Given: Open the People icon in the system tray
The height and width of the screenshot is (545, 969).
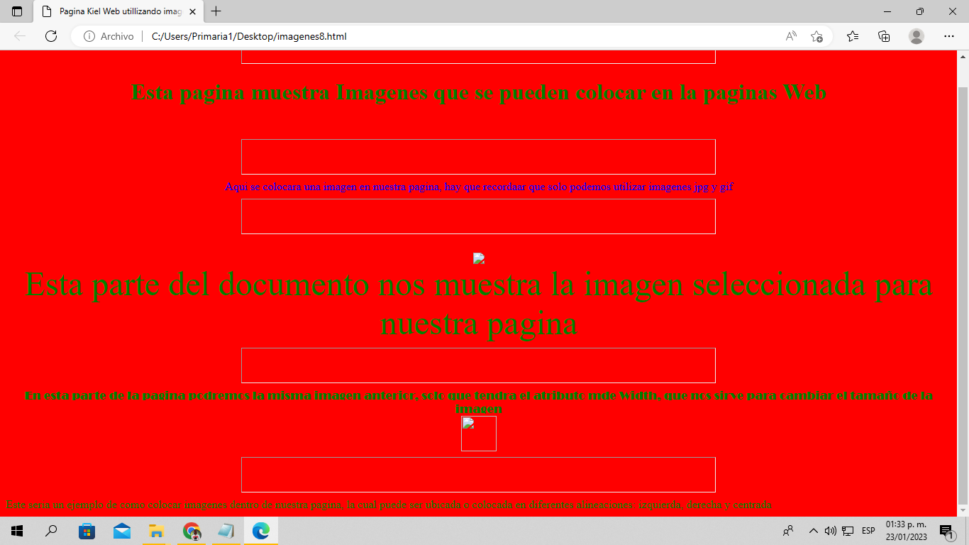Looking at the screenshot, I should pyautogui.click(x=788, y=531).
